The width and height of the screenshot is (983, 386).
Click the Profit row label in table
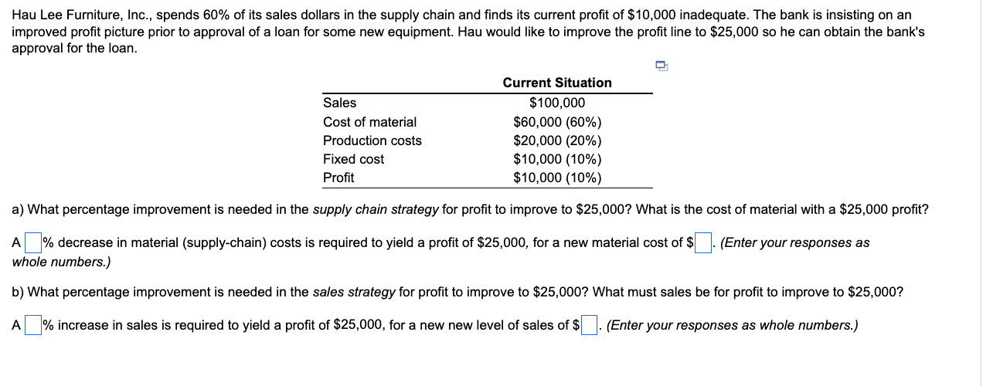[338, 178]
